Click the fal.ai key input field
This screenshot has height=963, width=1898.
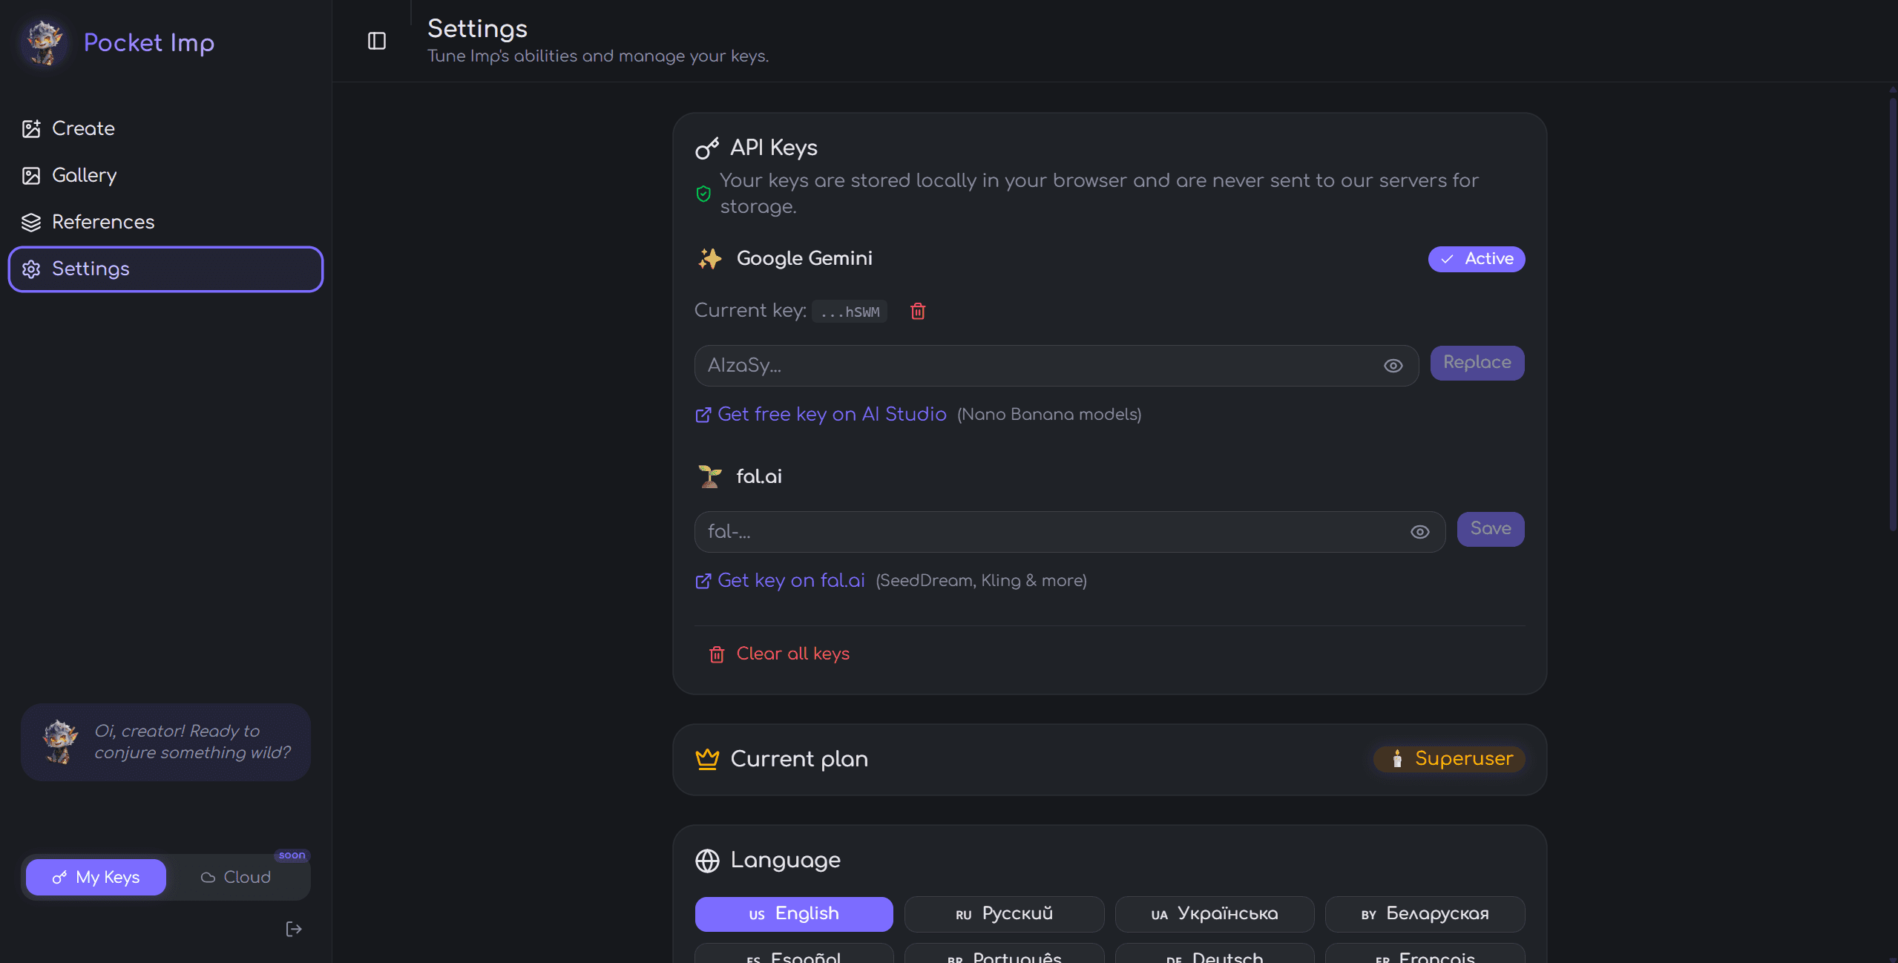point(1069,532)
